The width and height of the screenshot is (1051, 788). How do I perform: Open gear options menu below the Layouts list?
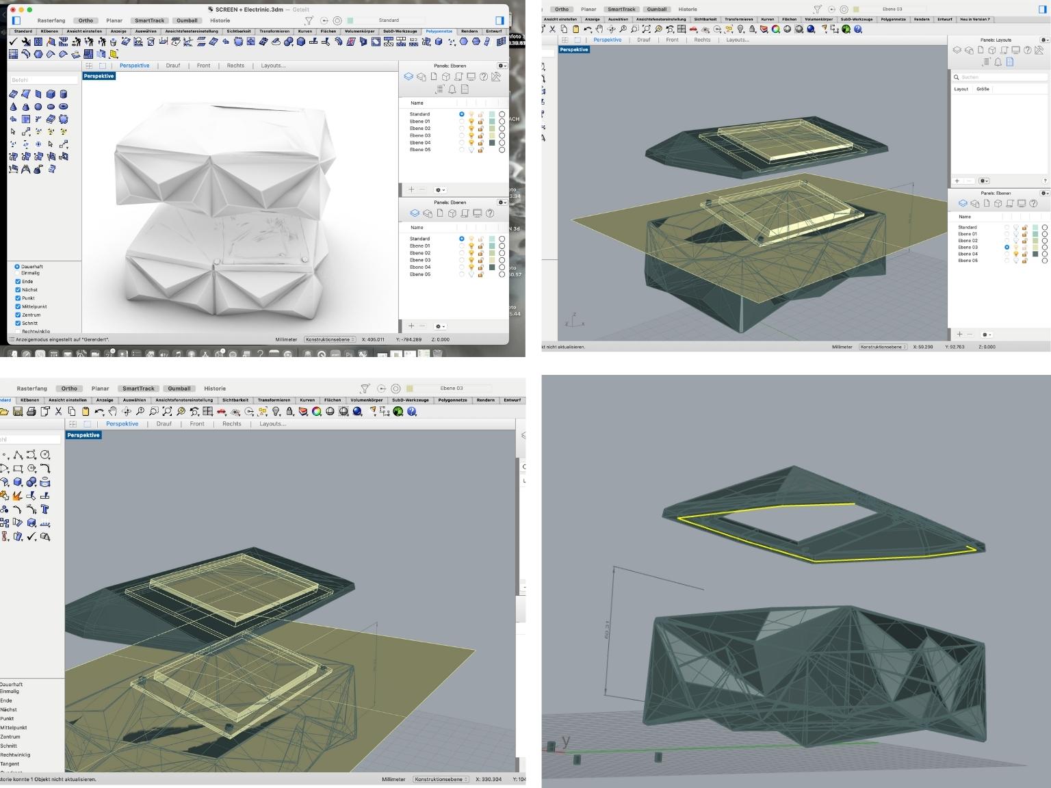point(984,181)
